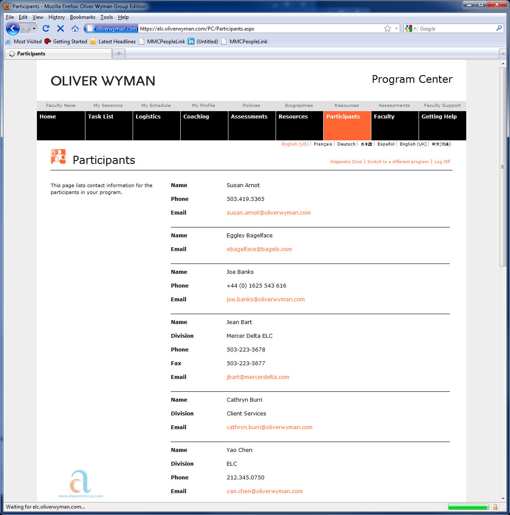Switch language to Español

point(386,144)
